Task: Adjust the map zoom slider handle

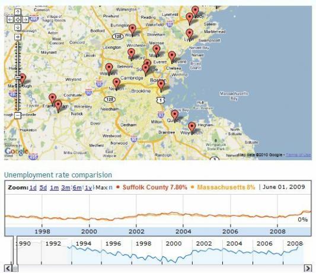Action: (18, 77)
